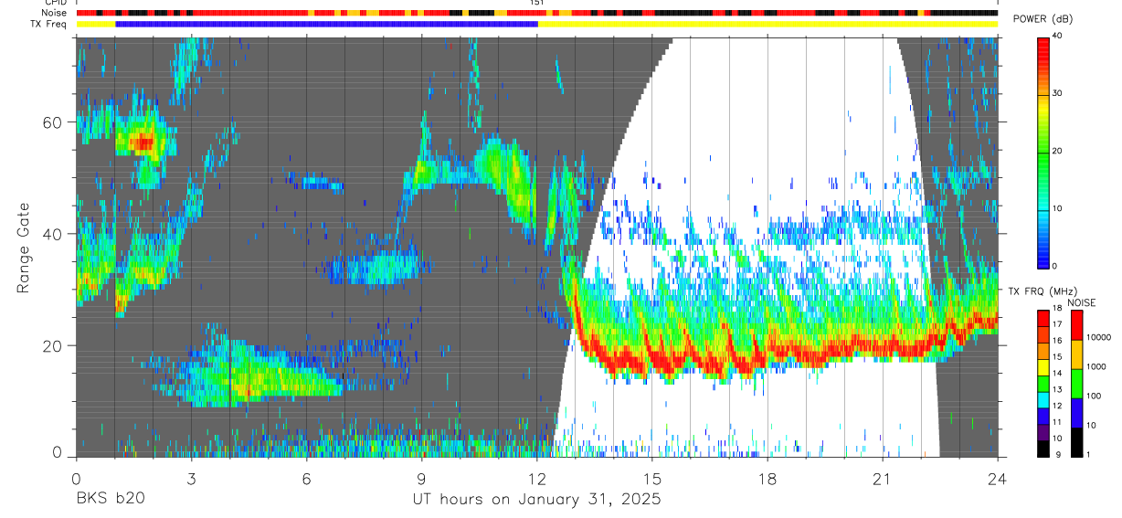The width and height of the screenshot is (1122, 518).
Task: Click the UT hours on January 31, 2025 label
Action: click(536, 500)
